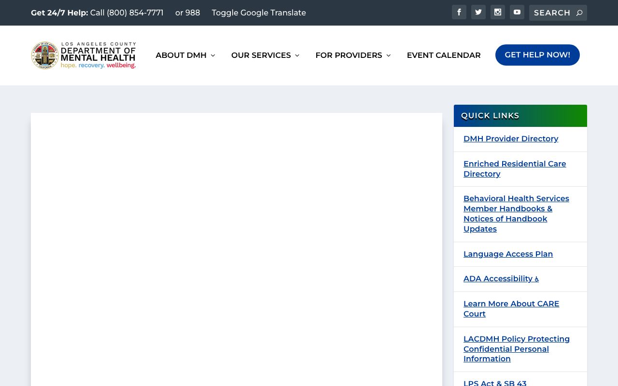
Task: Click into the Search input field
Action: pyautogui.click(x=552, y=13)
